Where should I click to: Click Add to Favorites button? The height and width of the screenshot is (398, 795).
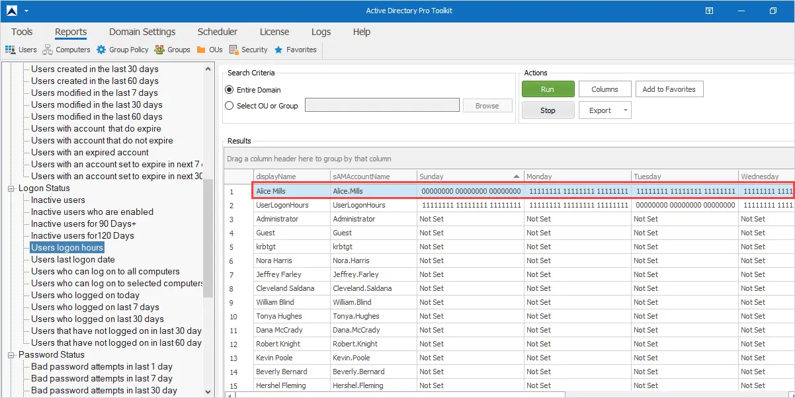click(x=669, y=89)
